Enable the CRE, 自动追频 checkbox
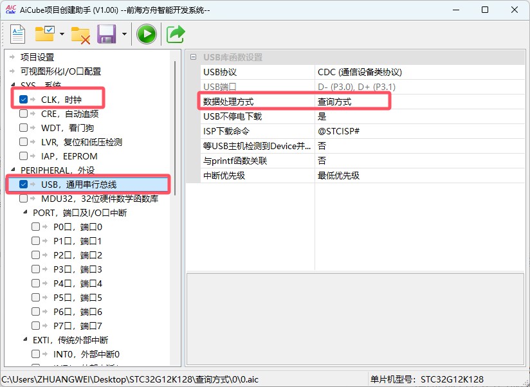The height and width of the screenshot is (387, 530). pos(23,114)
